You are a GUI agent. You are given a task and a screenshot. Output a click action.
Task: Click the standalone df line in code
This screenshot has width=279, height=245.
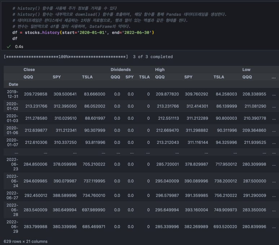click(15, 39)
